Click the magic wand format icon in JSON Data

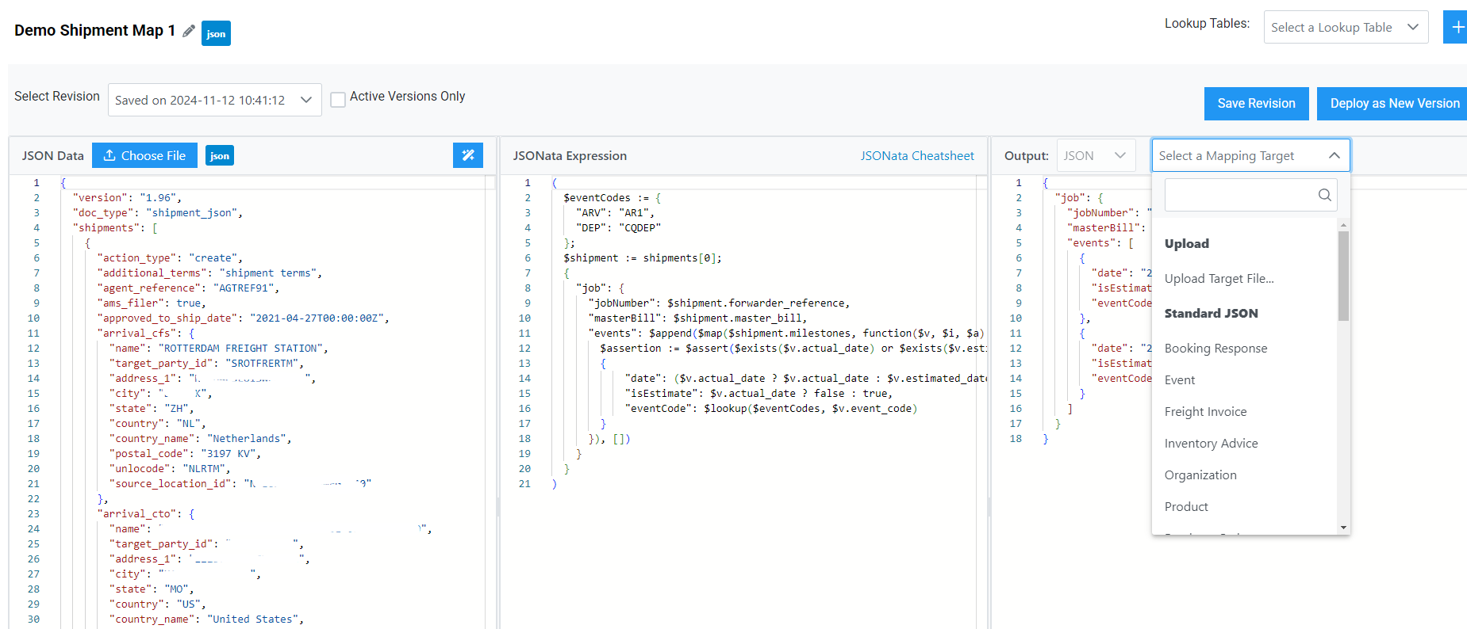pos(468,155)
